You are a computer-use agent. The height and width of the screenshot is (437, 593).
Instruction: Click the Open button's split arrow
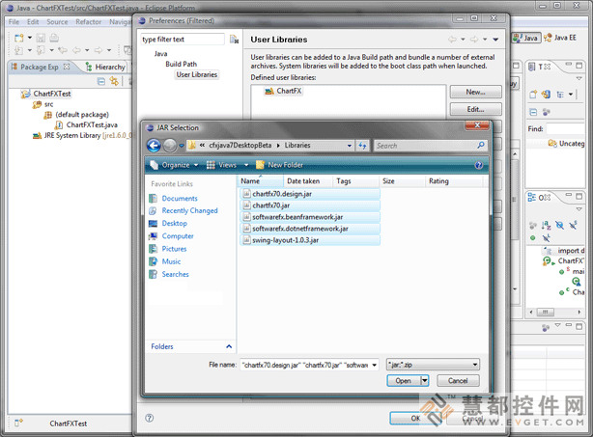(425, 380)
